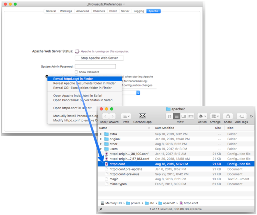Click the Add Tags toolbar button
This screenshot has height=215, width=257.
(242, 116)
